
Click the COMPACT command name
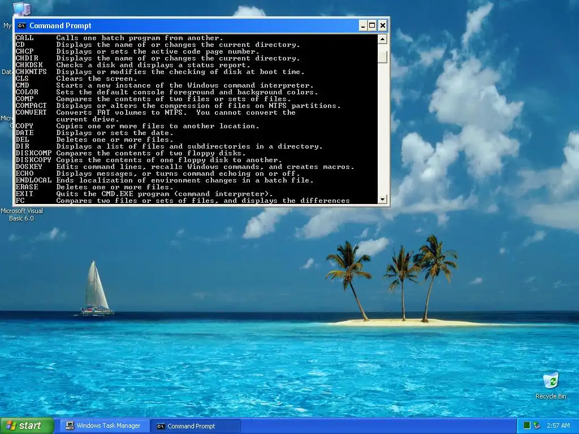[x=31, y=106]
